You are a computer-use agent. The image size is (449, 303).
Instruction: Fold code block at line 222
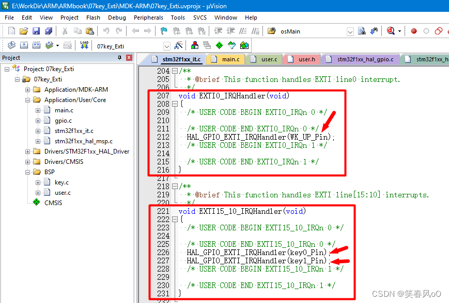click(x=175, y=220)
